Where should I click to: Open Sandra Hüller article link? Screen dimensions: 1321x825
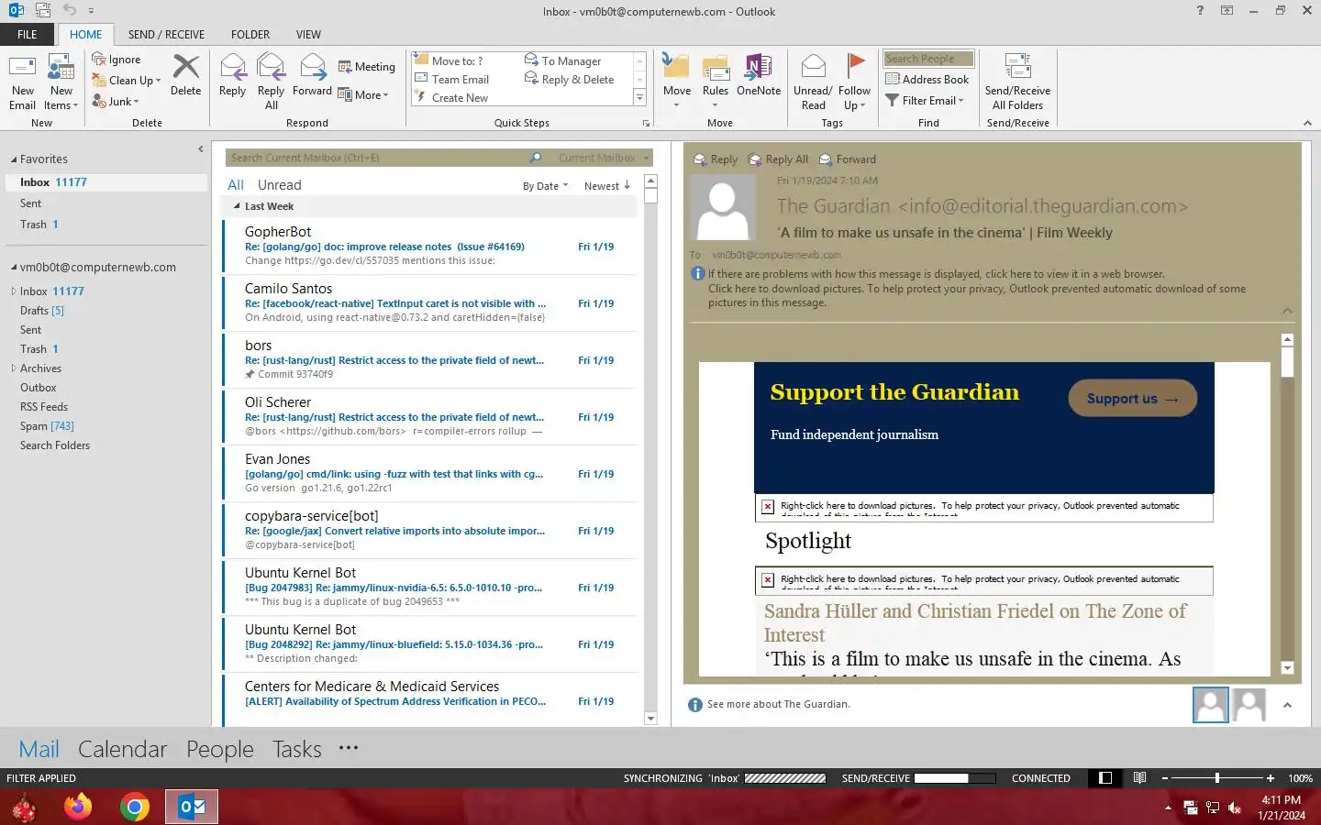(975, 623)
